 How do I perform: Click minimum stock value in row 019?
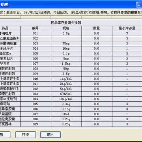point(127,124)
